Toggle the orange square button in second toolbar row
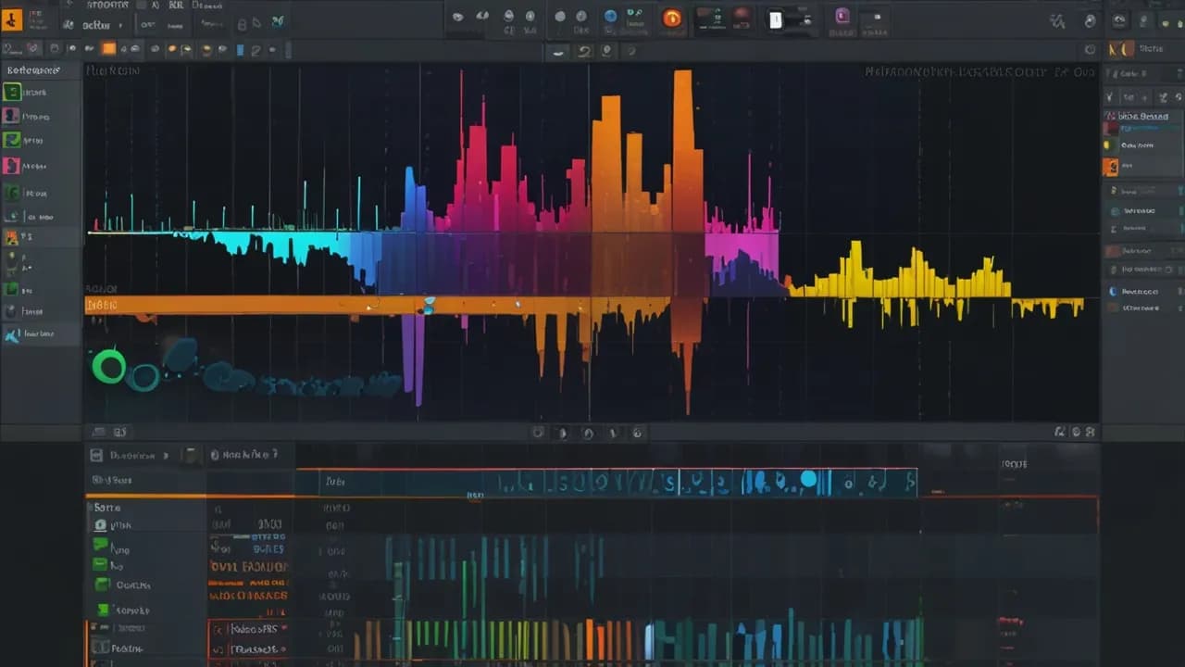Screen dimensions: 1185x667 [108, 48]
